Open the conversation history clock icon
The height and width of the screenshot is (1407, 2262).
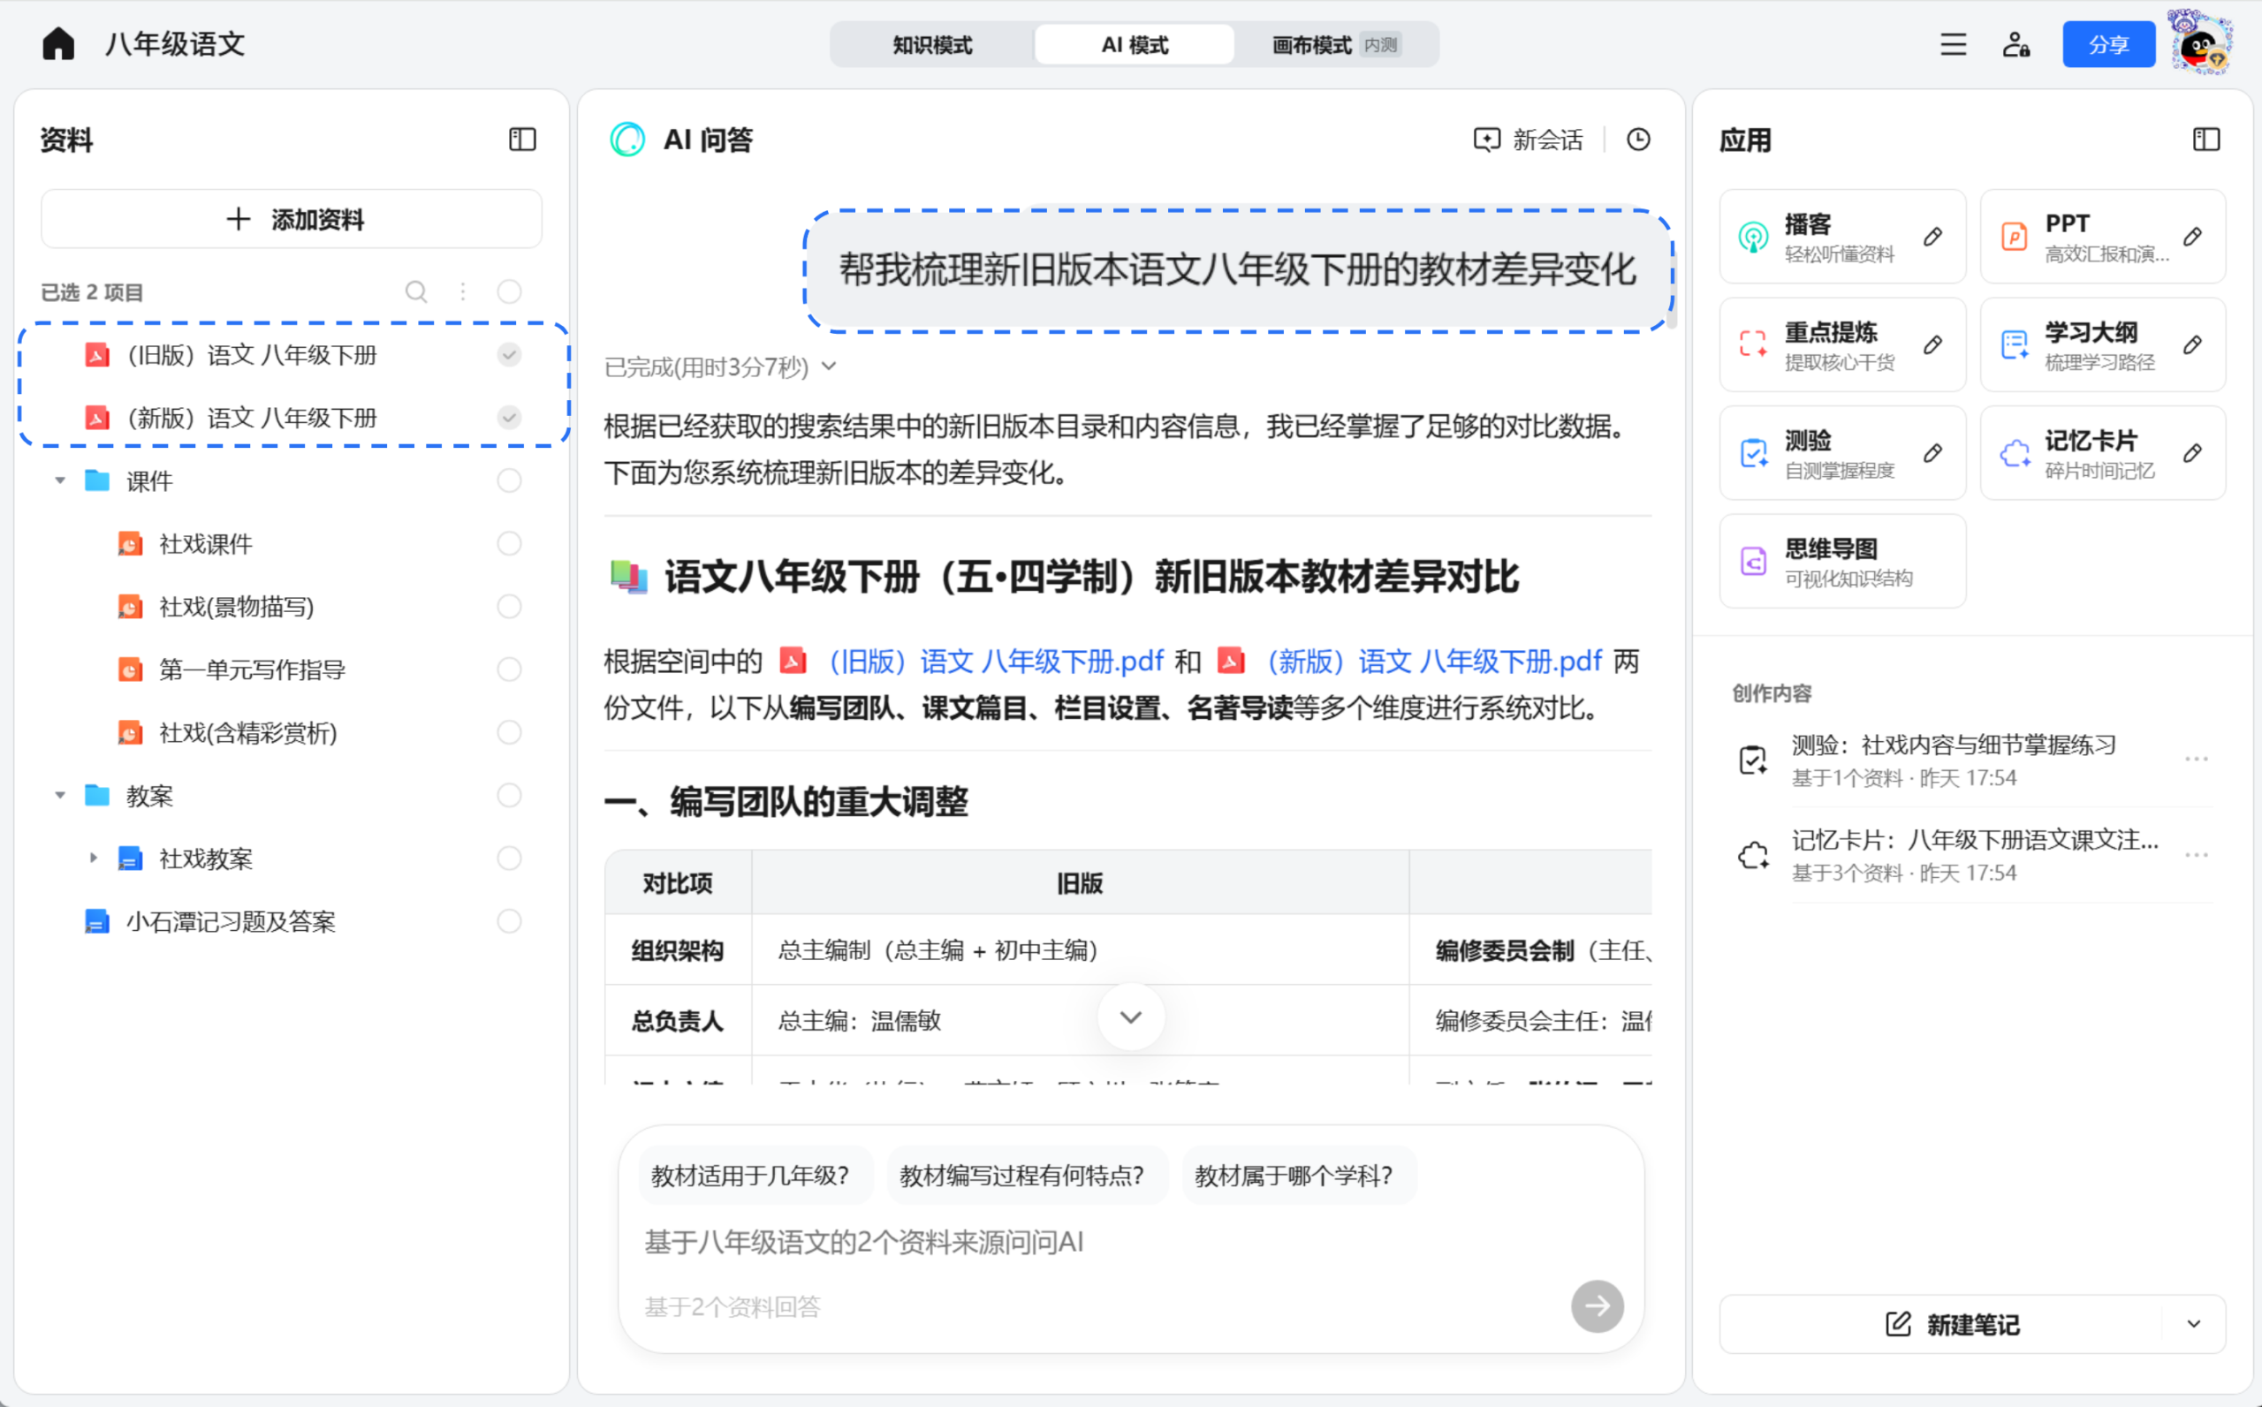pyautogui.click(x=1639, y=139)
